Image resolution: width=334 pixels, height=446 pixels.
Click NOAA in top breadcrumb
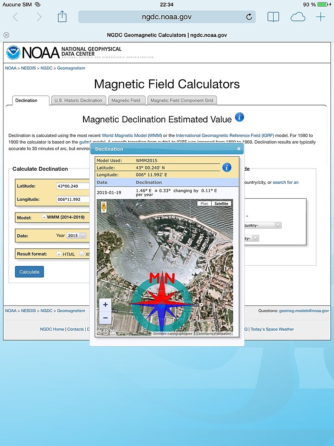[x=11, y=68]
